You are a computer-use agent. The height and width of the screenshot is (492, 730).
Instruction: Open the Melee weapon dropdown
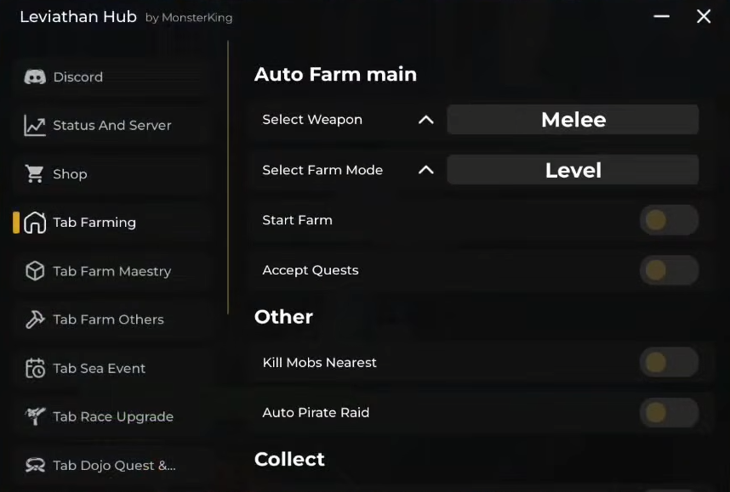pyautogui.click(x=573, y=120)
